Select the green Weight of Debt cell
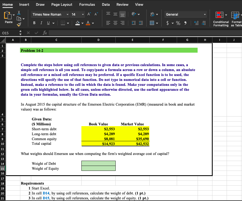The height and width of the screenshot is (201, 242). tap(98, 163)
